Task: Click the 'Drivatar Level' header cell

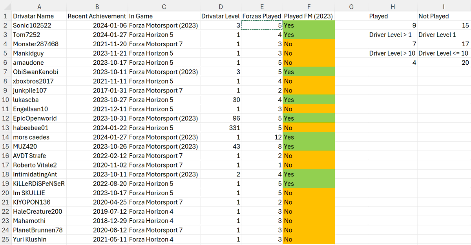Action: tap(221, 16)
